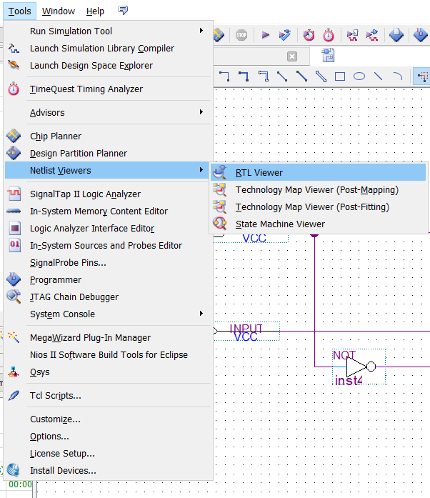Select the Orthogonal Conduit tool
The height and width of the screenshot is (498, 430).
tap(264, 76)
